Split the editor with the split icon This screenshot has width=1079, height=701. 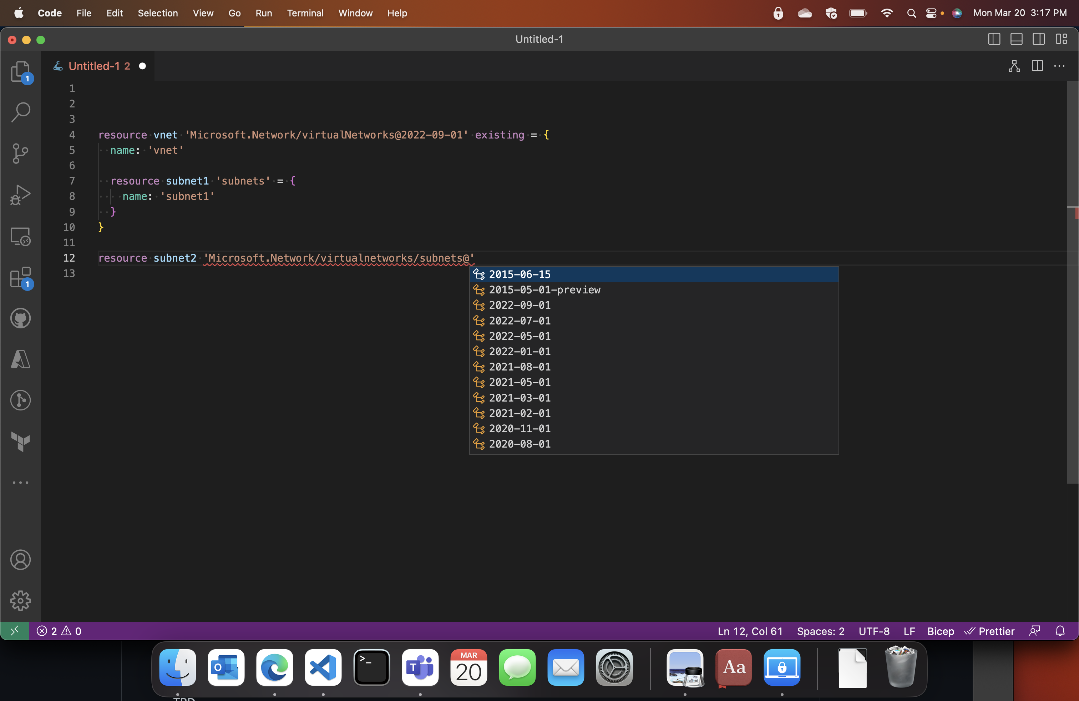pyautogui.click(x=1037, y=66)
